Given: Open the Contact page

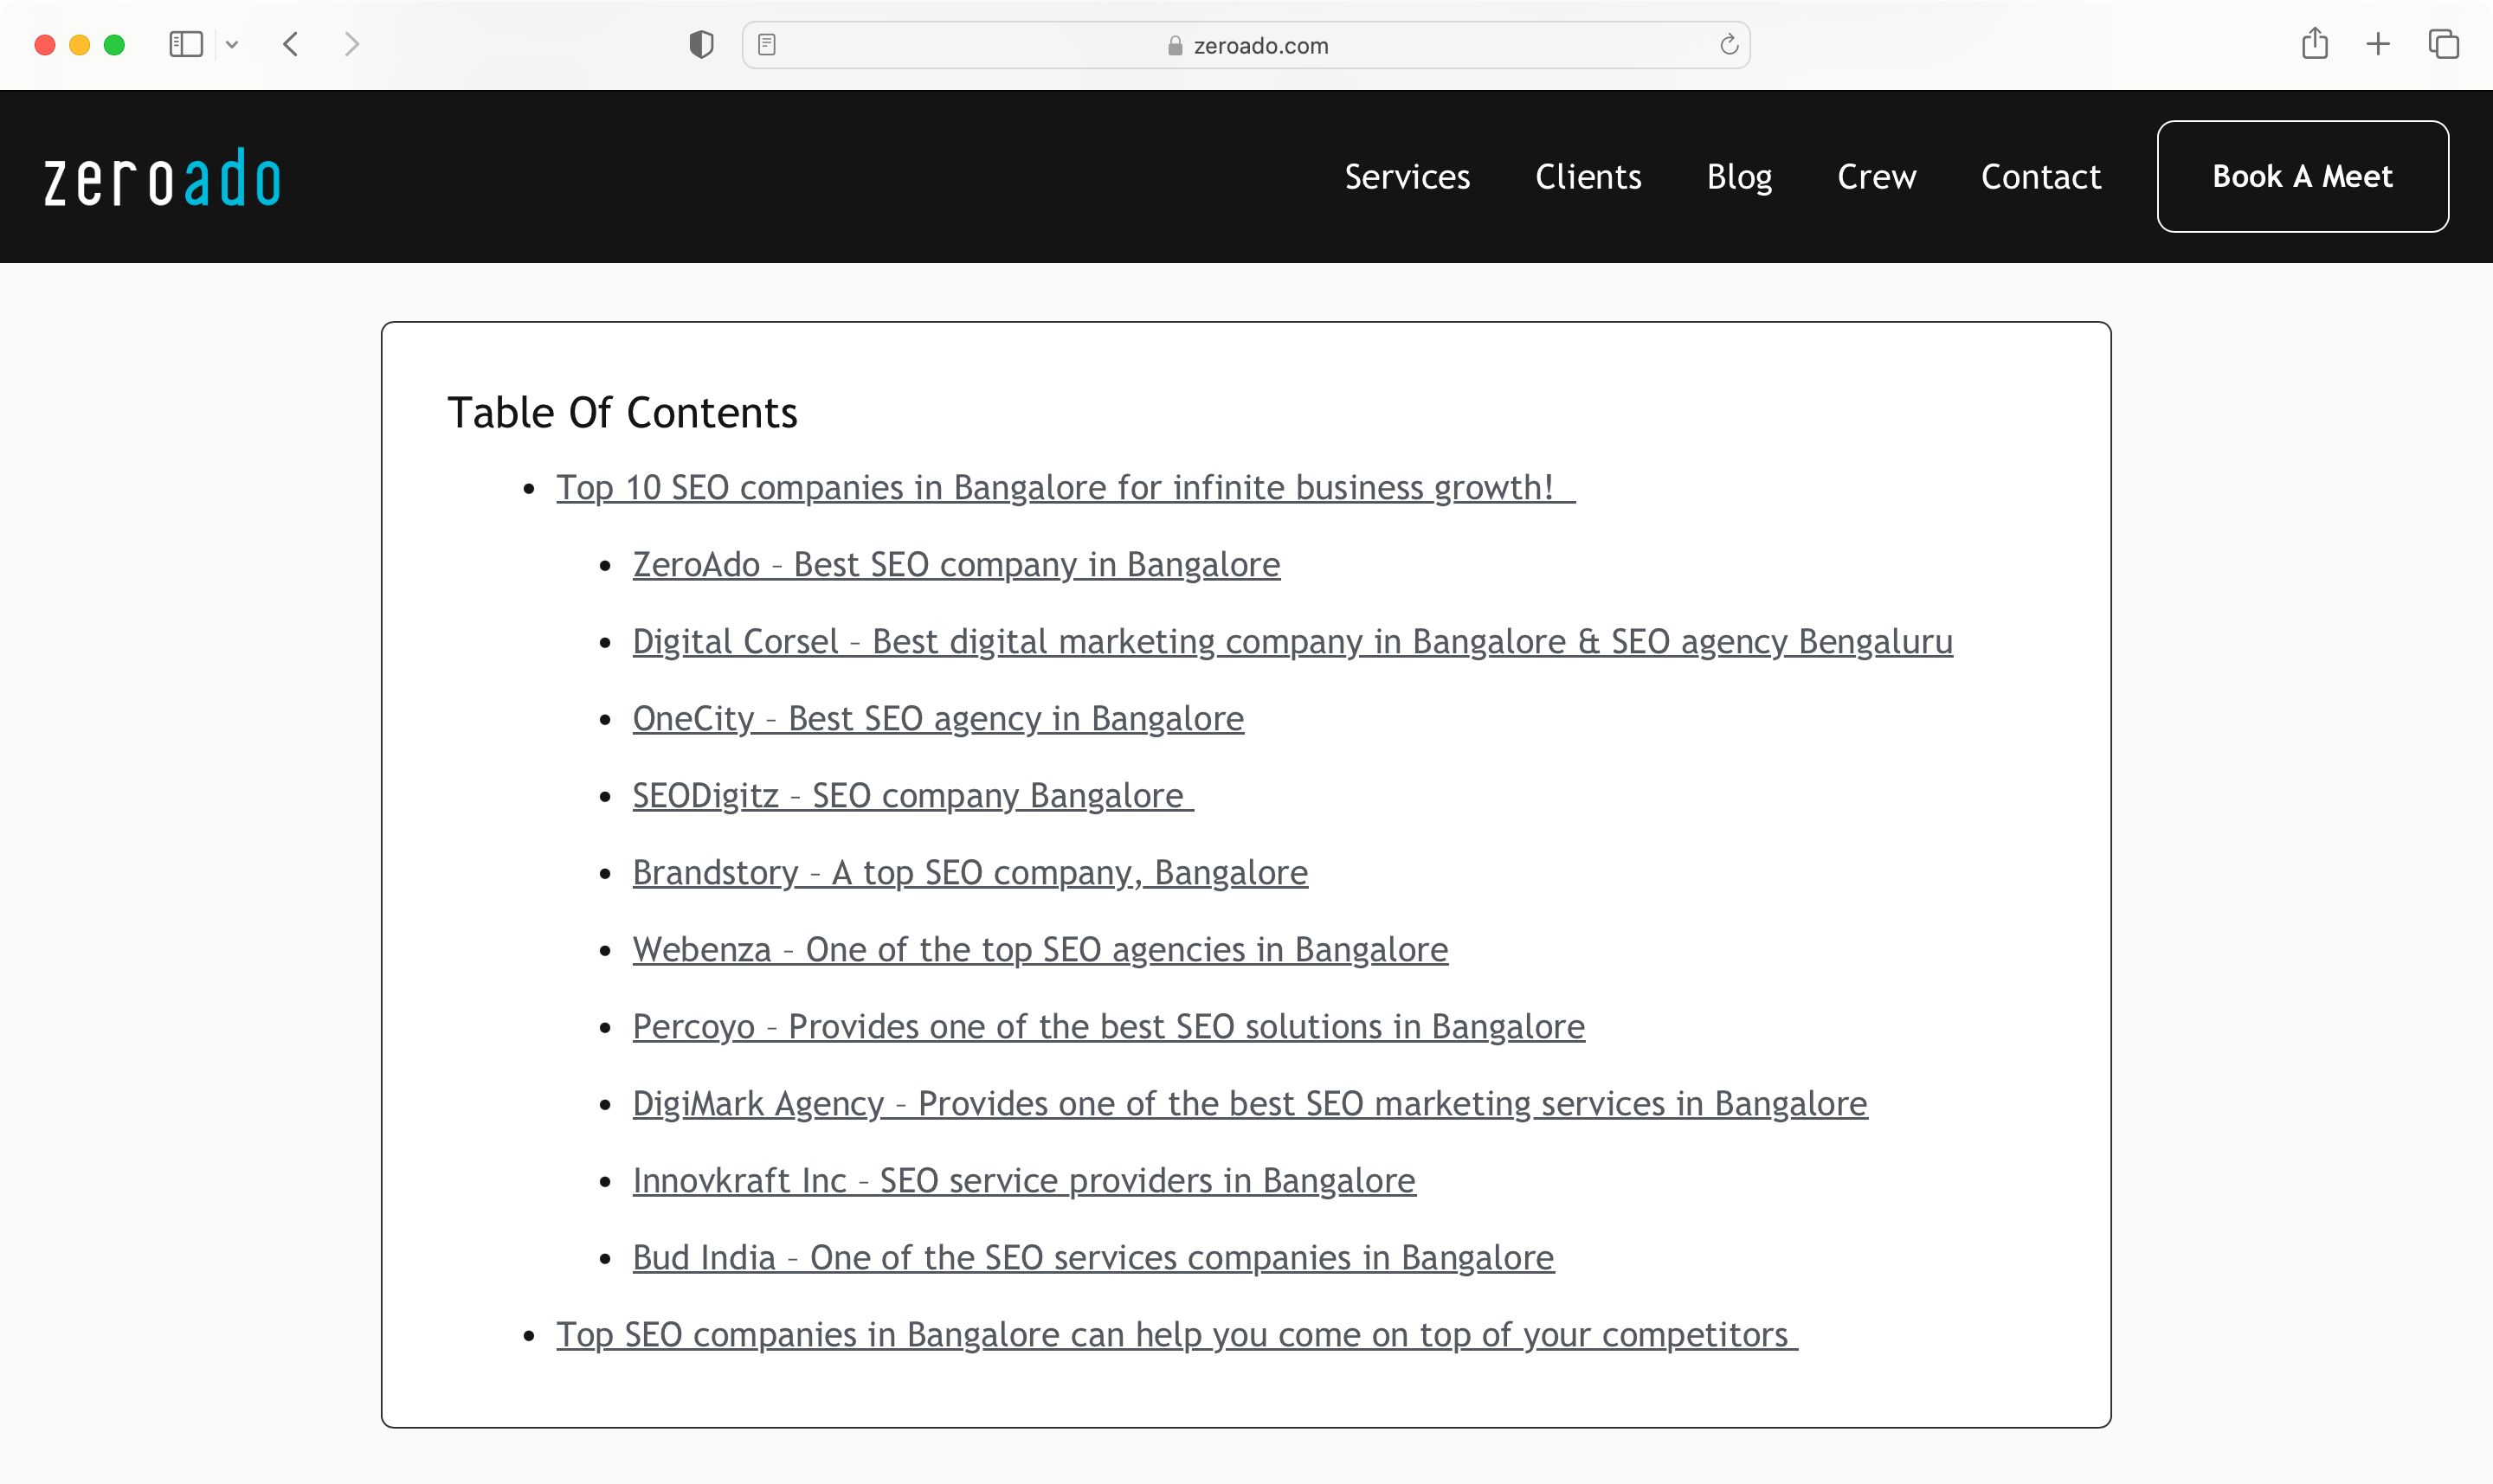Looking at the screenshot, I should 2041,177.
